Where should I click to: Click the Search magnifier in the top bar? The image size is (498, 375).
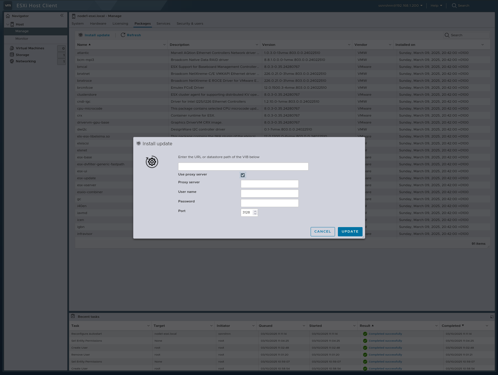coord(454,6)
